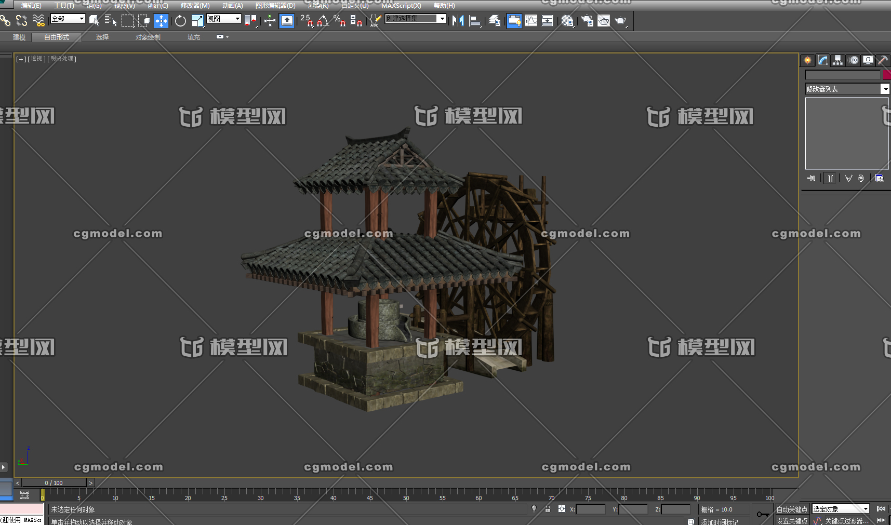Open the Utilities hammer panel
Screen dimensions: 891x525
click(882, 60)
